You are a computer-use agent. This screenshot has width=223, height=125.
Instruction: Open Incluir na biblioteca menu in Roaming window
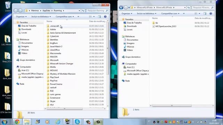coord(41,17)
